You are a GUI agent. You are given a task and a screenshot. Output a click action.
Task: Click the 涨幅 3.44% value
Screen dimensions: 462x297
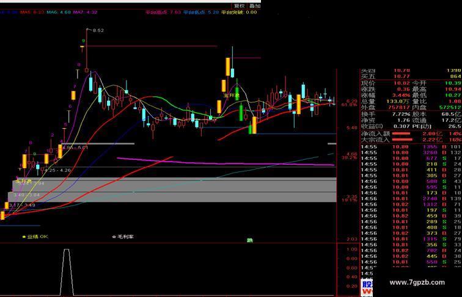click(x=401, y=95)
